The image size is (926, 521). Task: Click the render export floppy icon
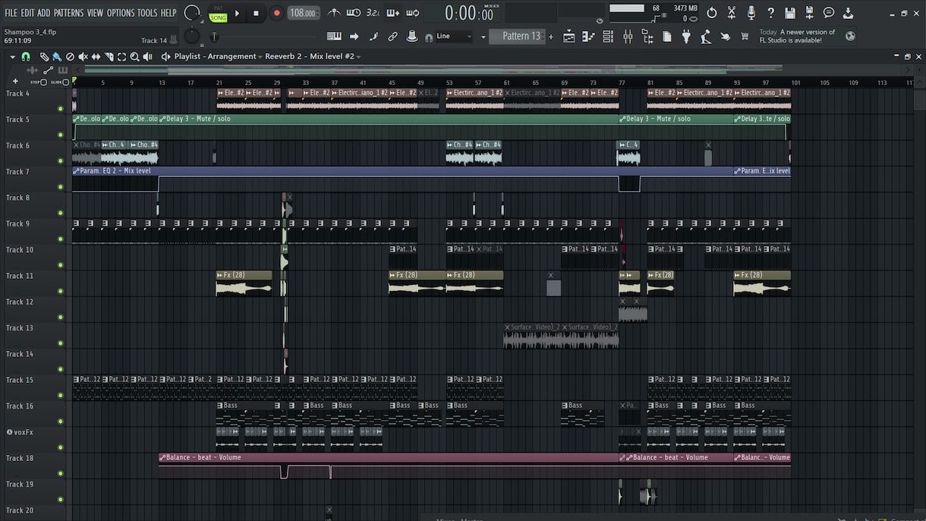(810, 13)
